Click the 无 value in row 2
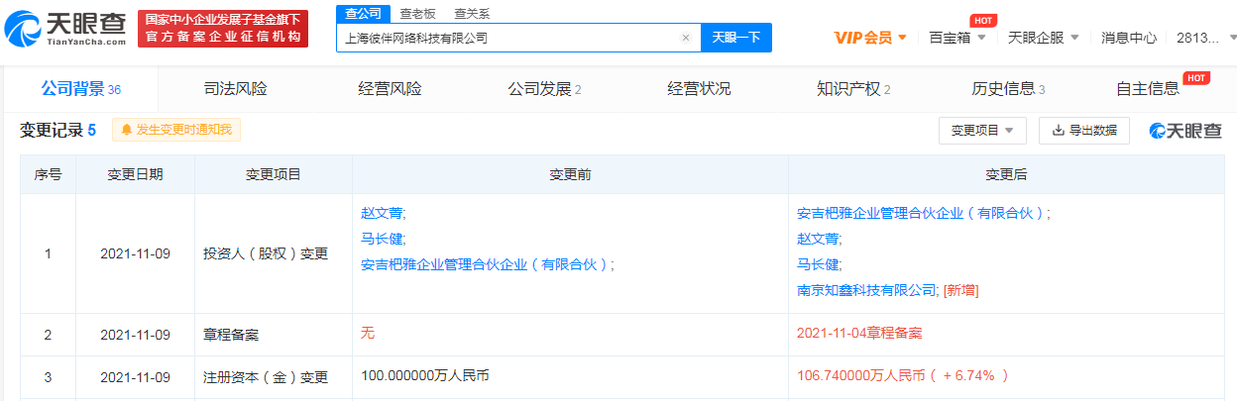The image size is (1237, 401). tap(368, 333)
